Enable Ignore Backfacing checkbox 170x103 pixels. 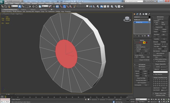click(x=135, y=47)
